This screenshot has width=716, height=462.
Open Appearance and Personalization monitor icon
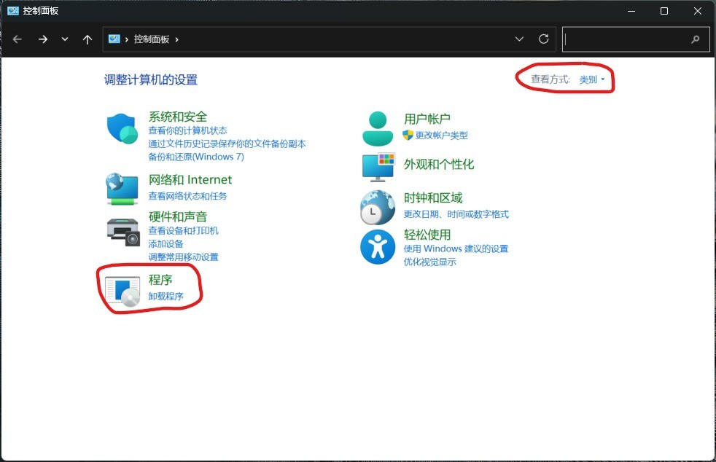[378, 166]
